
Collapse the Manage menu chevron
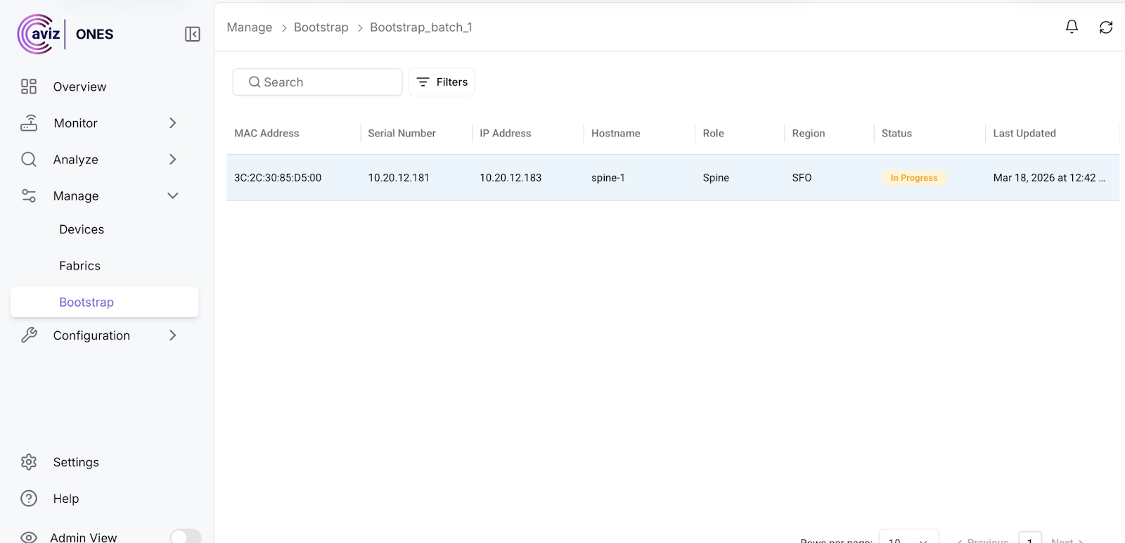tap(172, 196)
